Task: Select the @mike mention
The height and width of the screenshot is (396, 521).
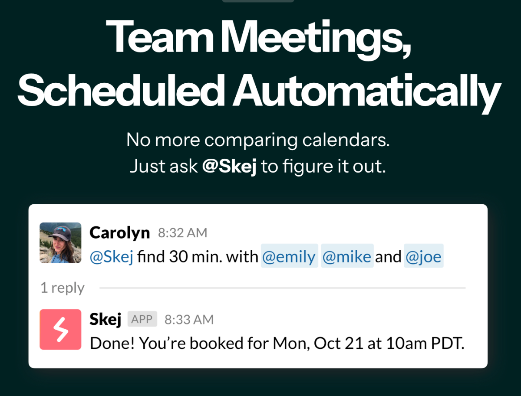Action: point(347,257)
